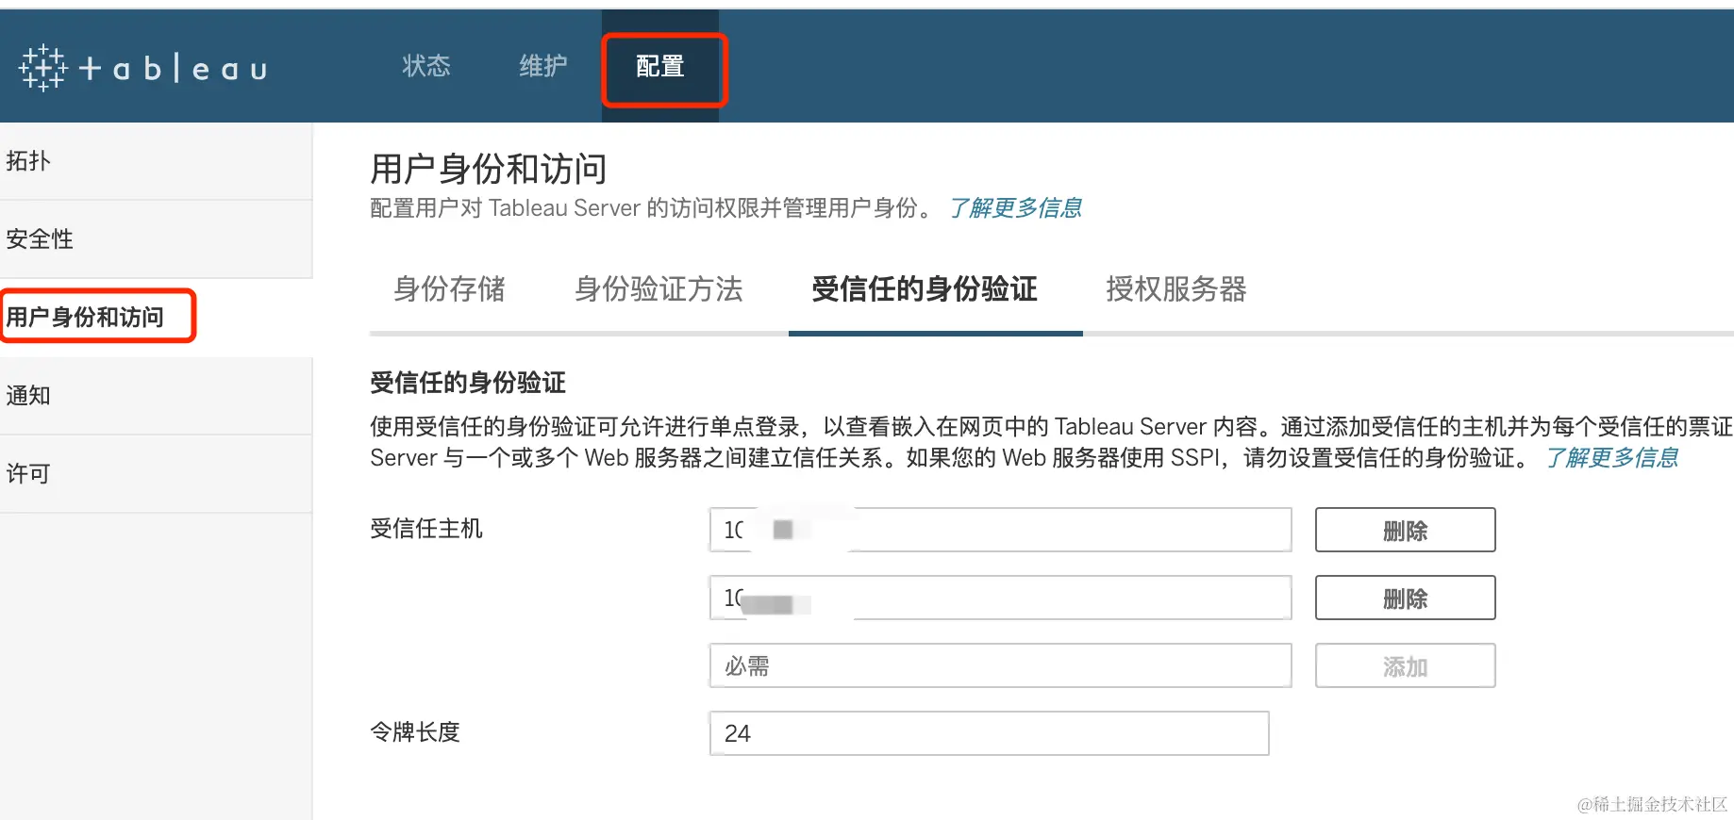
Task: Open the 维护 top navigation tab
Action: 543,66
